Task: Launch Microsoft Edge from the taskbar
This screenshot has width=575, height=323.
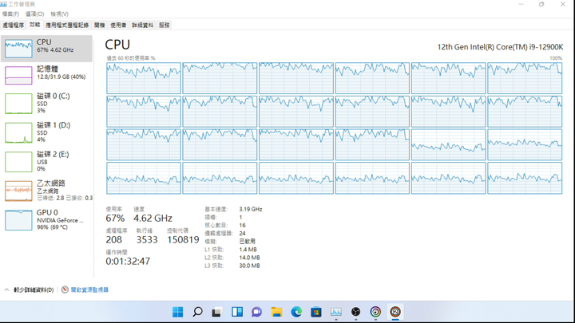Action: click(296, 312)
